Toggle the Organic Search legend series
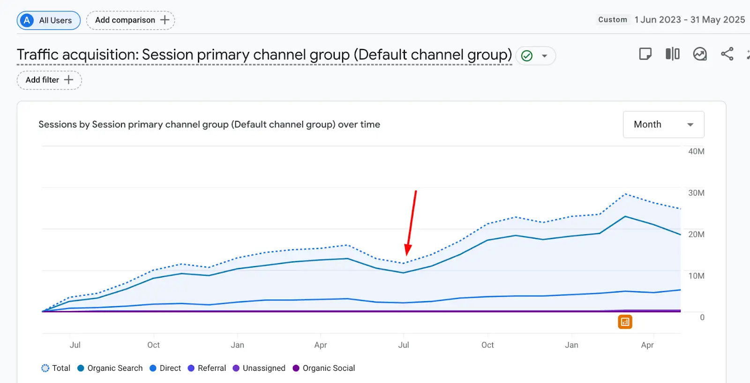 point(110,368)
